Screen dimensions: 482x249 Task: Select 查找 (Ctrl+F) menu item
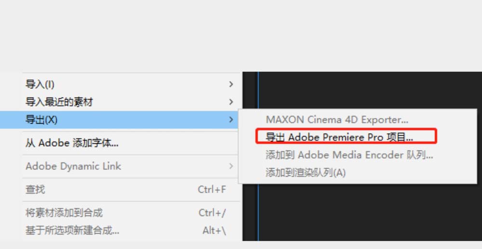[x=35, y=190]
